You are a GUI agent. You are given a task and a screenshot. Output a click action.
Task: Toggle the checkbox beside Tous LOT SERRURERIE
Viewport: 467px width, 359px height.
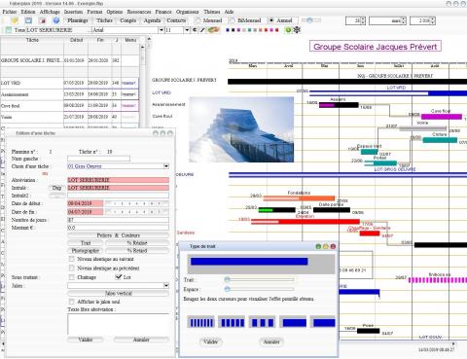(x=9, y=30)
